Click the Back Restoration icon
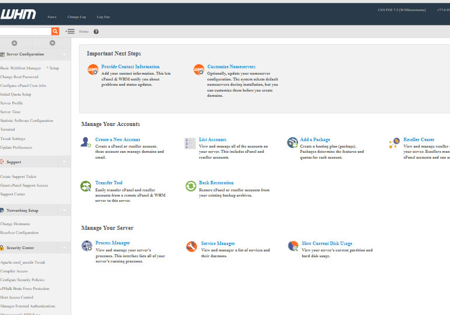This screenshot has height=315, width=450. coord(191,186)
